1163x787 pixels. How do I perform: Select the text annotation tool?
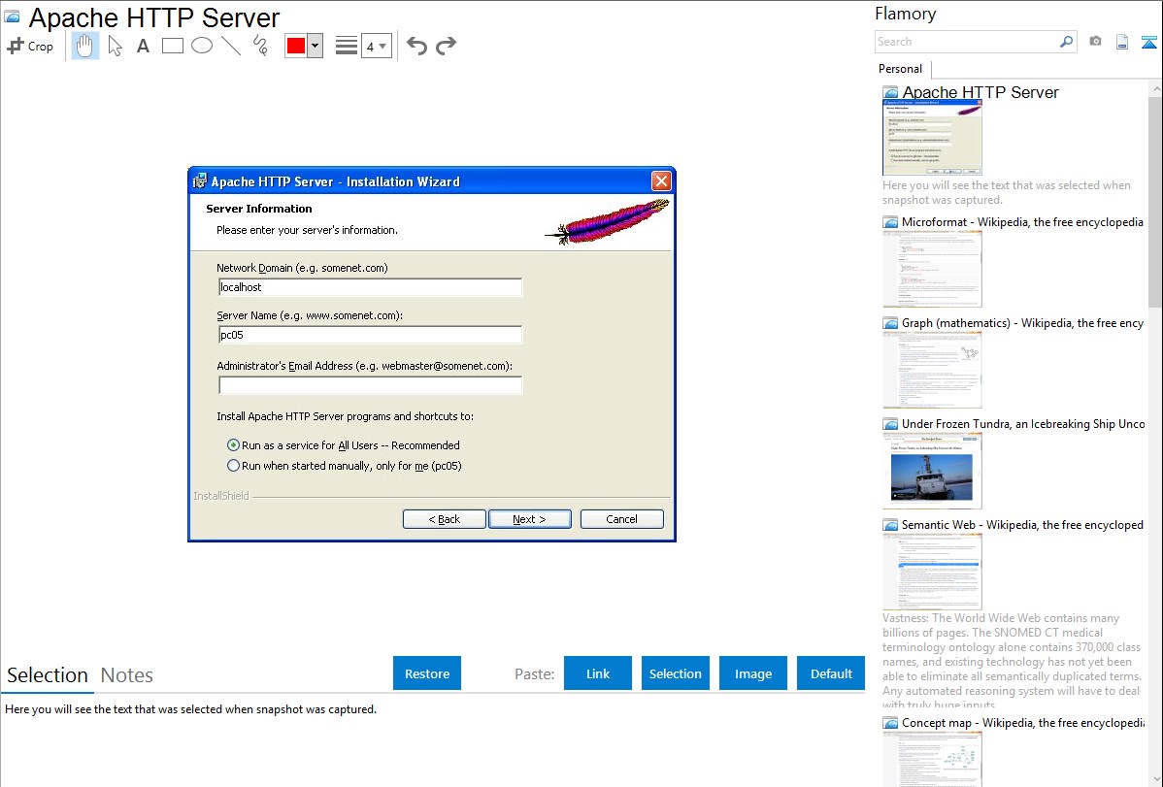point(143,46)
